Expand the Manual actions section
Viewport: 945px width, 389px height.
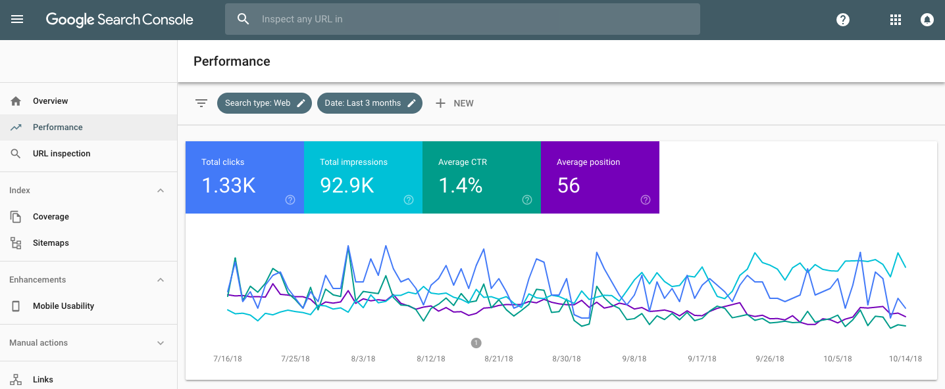[161, 343]
